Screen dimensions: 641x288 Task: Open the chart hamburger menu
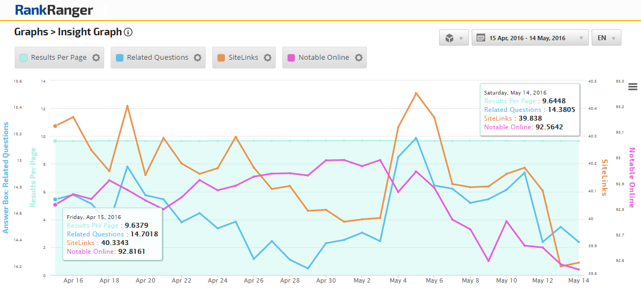tap(632, 86)
